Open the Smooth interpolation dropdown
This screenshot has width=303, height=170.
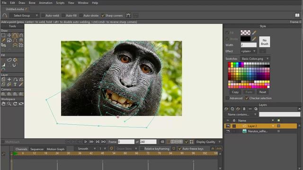click(86, 149)
